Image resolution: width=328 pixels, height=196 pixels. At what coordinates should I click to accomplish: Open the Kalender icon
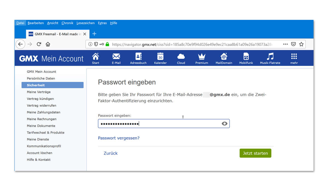click(x=160, y=56)
